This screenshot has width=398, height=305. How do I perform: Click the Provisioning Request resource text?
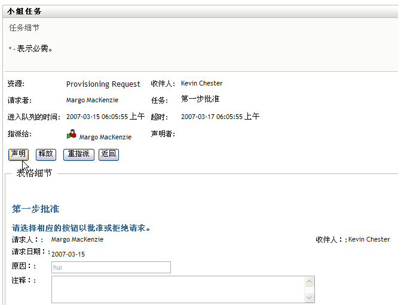click(x=103, y=84)
